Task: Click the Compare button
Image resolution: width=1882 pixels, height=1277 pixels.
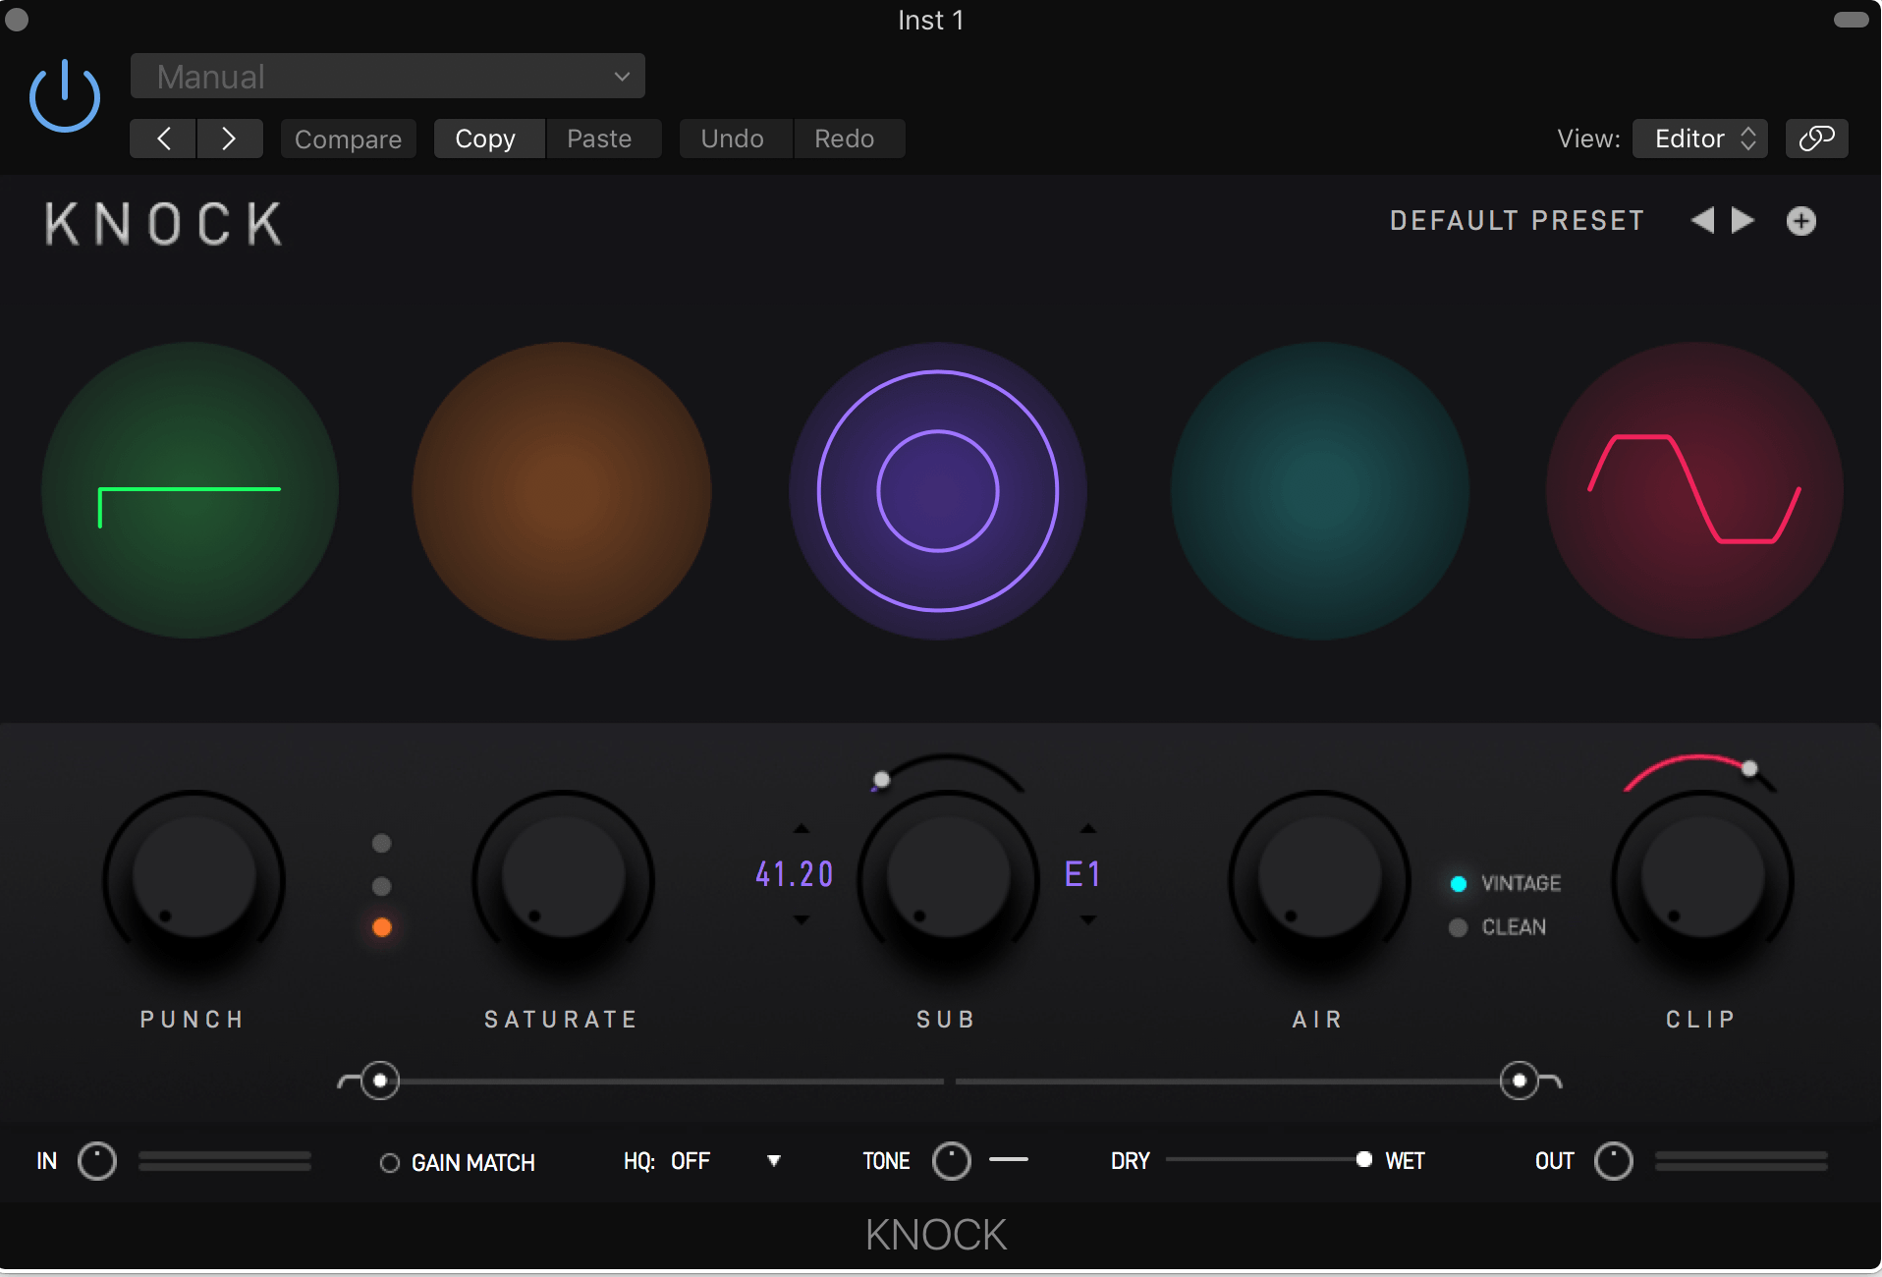Action: (x=348, y=139)
